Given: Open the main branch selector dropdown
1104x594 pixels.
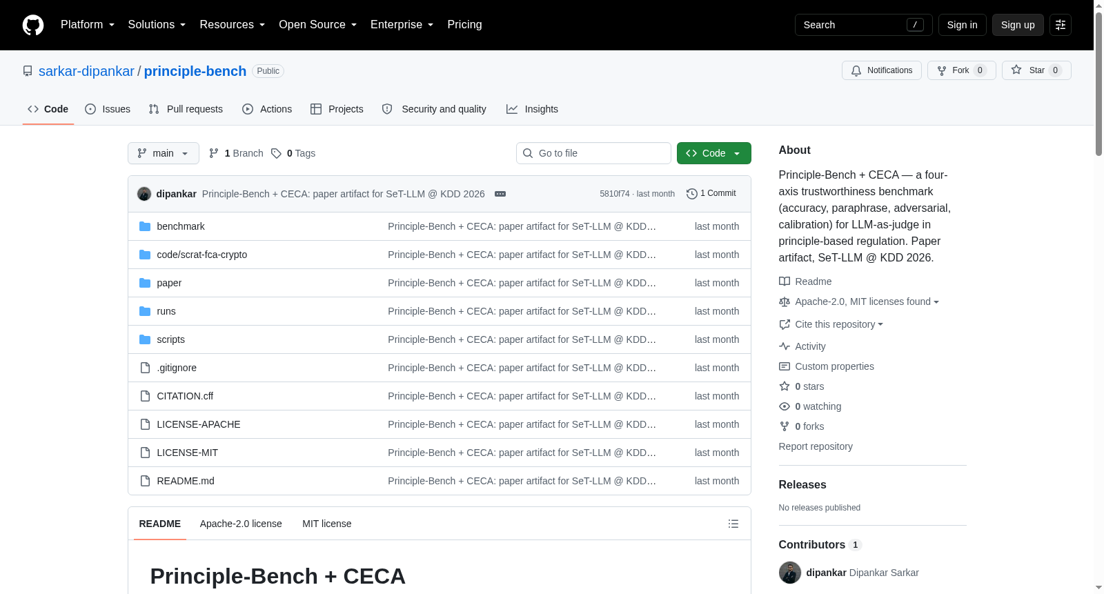Looking at the screenshot, I should pos(164,153).
